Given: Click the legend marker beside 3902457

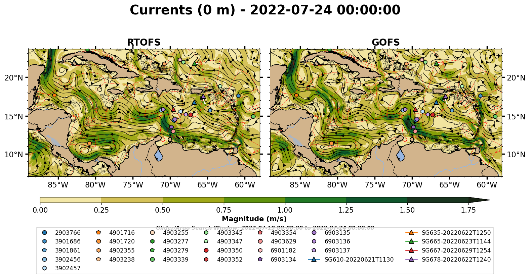Looking at the screenshot, I should [x=45, y=268].
